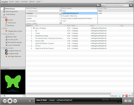Screen dimensions: 134x105
Task: Click the Année filter pane header
Action: click(x=116, y=8)
